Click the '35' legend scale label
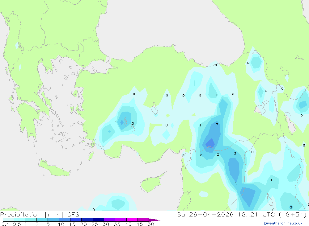Viewport: 309px width, 226px height. (x=117, y=224)
